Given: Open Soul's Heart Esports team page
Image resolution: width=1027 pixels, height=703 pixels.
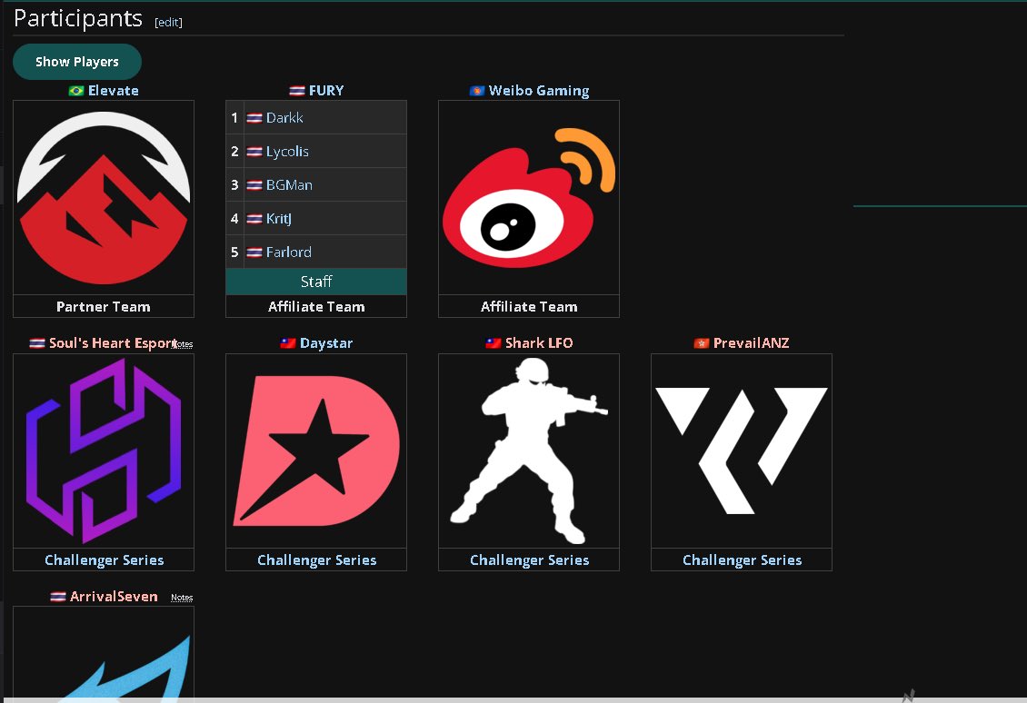Looking at the screenshot, I should click(113, 343).
